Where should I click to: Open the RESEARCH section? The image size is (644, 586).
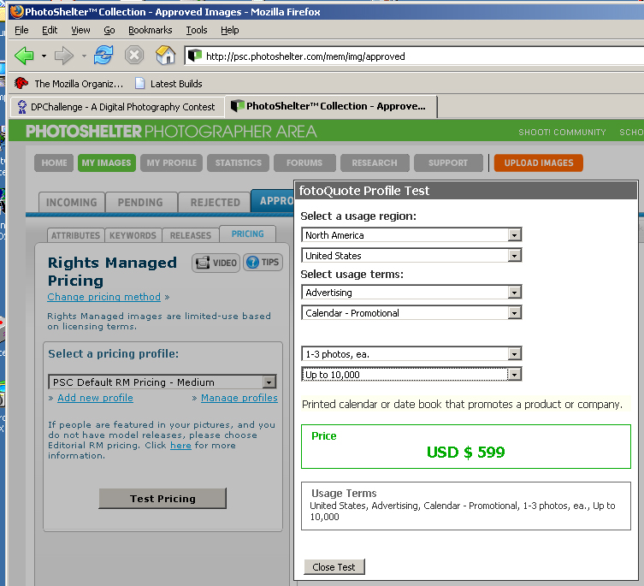375,163
